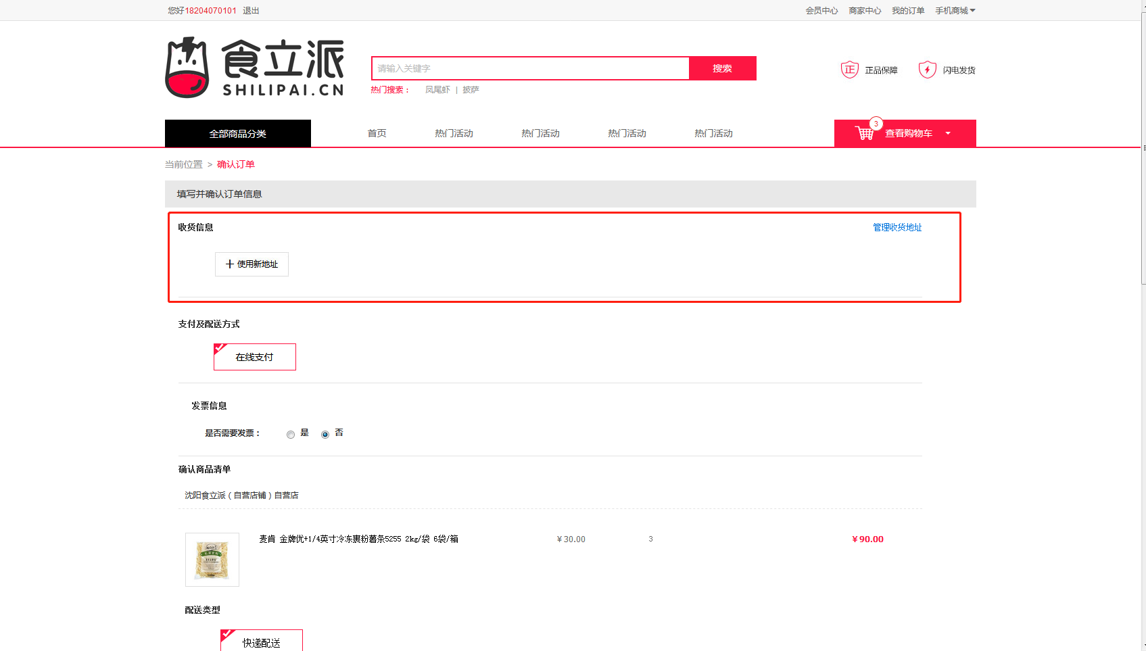Select the 快递配送 delivery option

point(262,641)
